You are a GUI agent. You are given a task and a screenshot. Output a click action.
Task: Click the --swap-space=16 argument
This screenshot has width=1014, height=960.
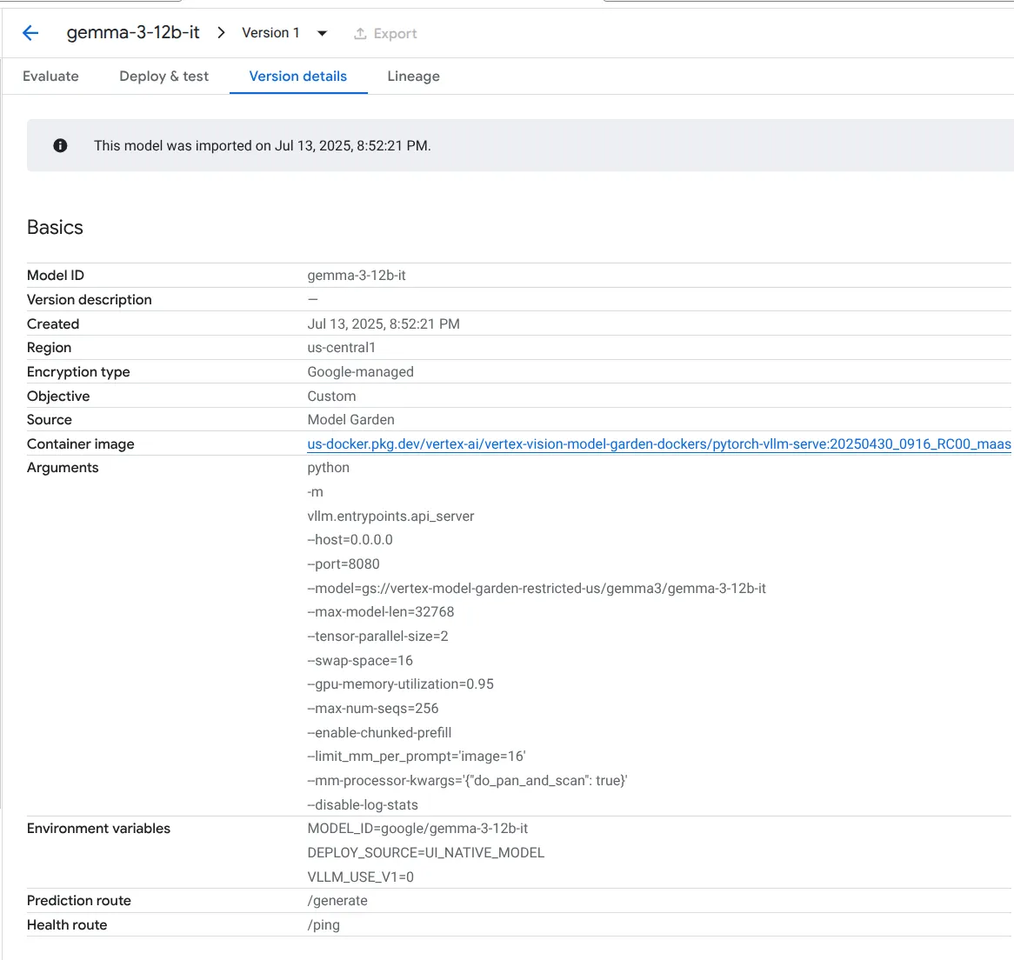pos(360,661)
